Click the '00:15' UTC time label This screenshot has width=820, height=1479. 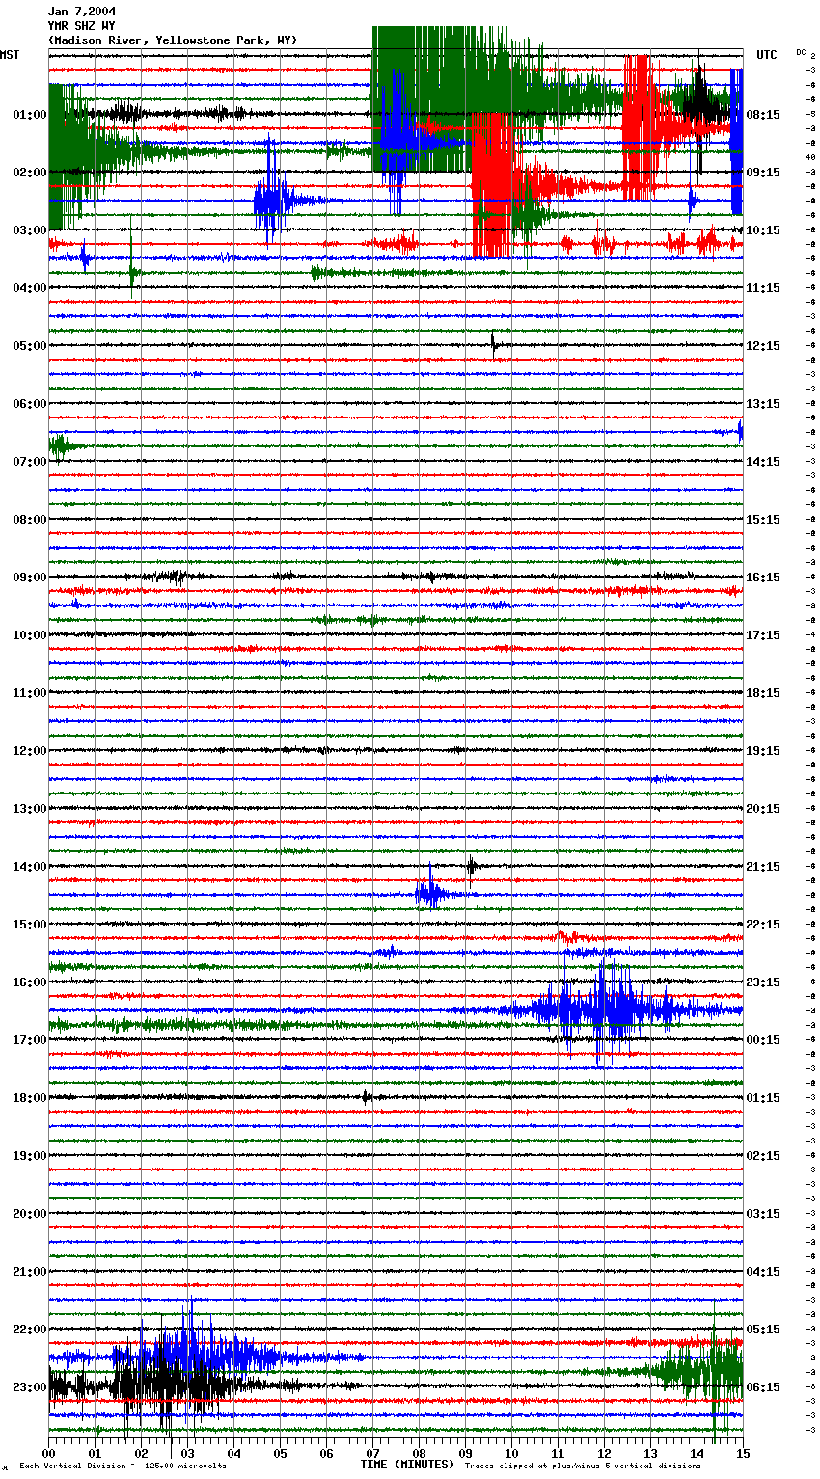point(763,1040)
